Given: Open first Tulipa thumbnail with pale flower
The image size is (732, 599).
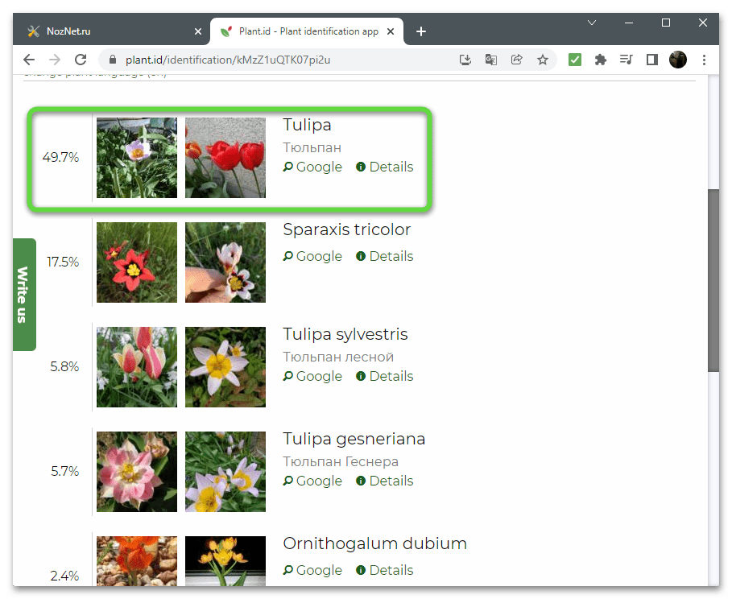Looking at the screenshot, I should tap(137, 158).
